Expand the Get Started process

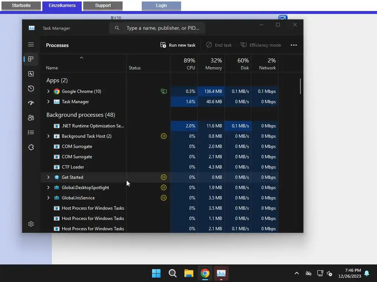pos(48,177)
